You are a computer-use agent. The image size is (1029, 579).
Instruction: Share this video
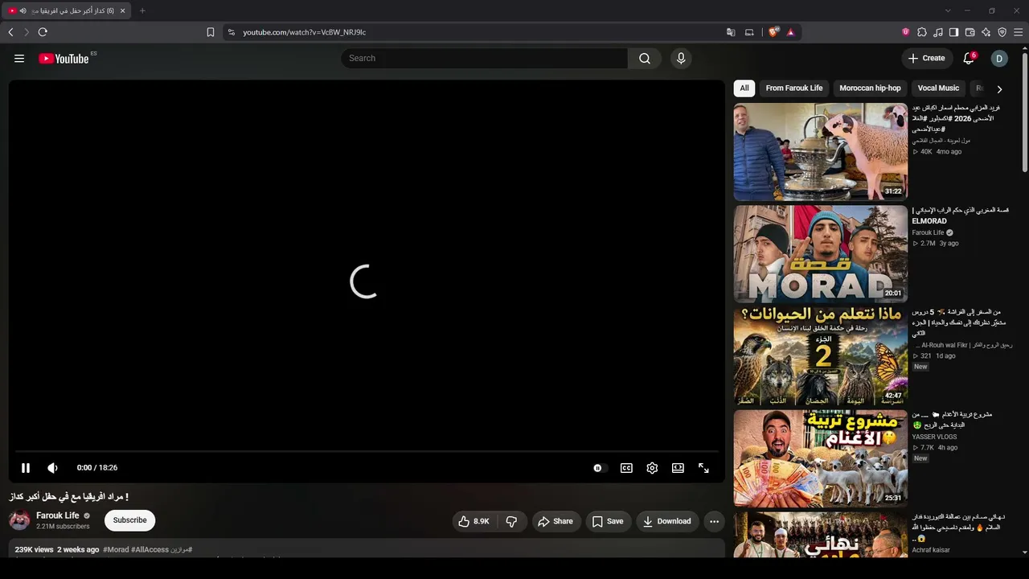(555, 521)
